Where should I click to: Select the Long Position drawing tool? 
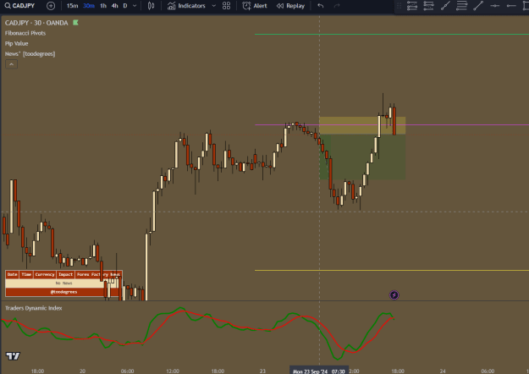point(412,6)
